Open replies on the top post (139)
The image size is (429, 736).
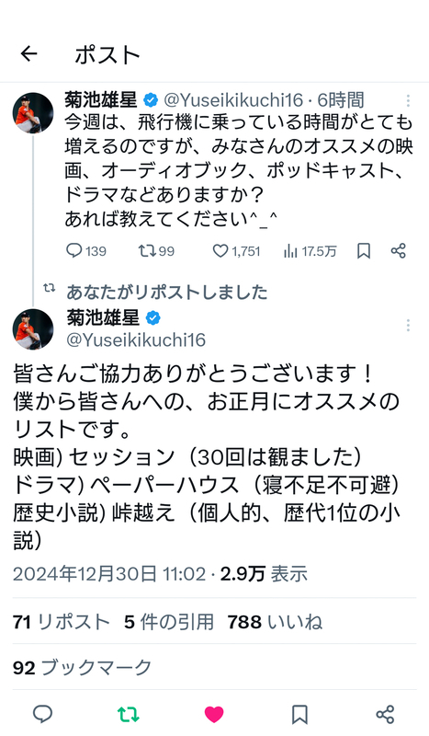[x=85, y=251]
